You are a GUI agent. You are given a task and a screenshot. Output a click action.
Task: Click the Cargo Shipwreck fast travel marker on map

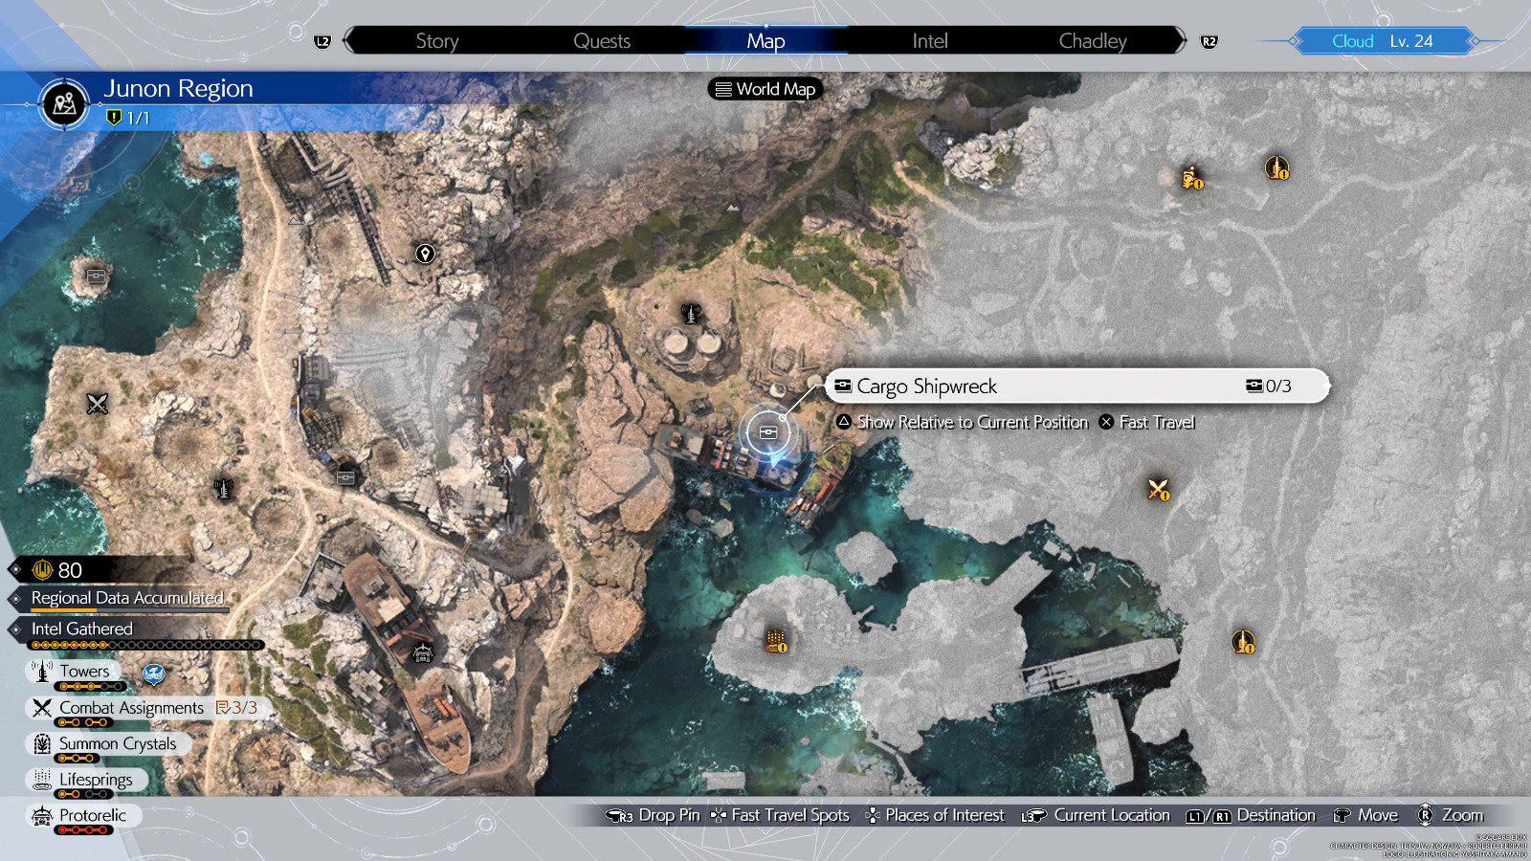(766, 432)
